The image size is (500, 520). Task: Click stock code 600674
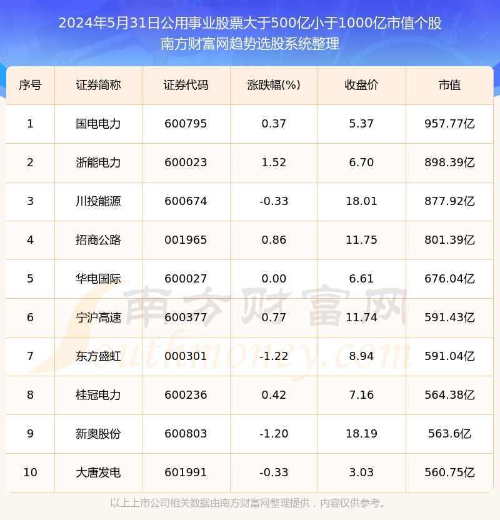click(x=186, y=201)
